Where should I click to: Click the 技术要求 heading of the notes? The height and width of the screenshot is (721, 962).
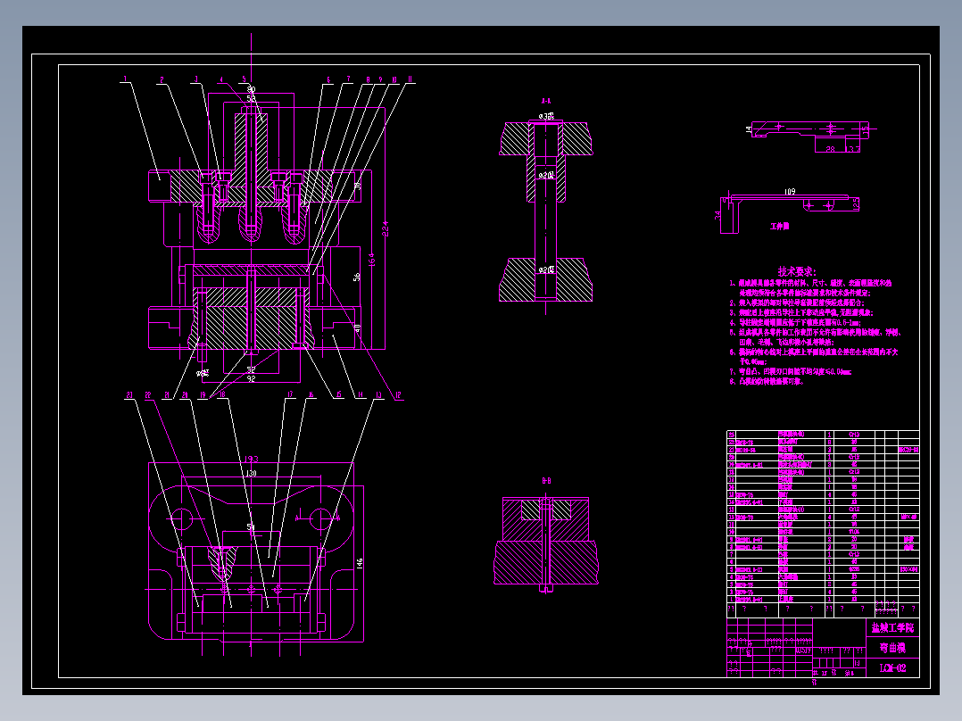click(797, 271)
